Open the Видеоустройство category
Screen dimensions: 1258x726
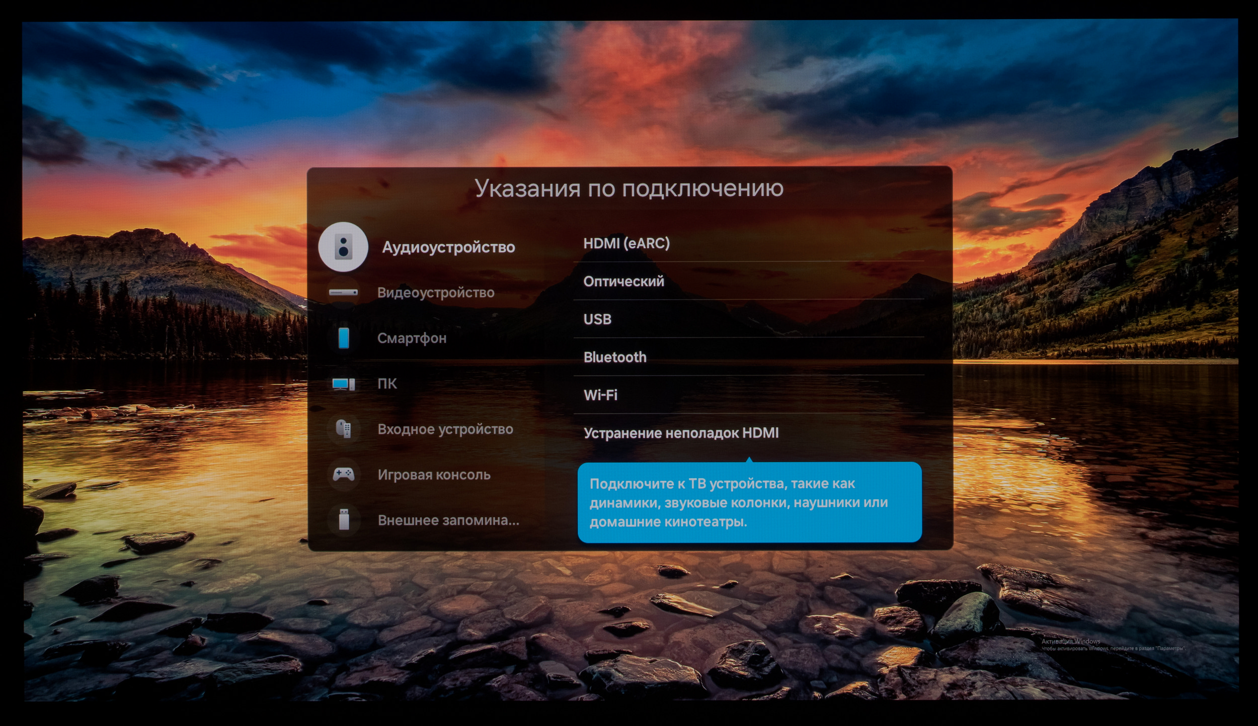(x=436, y=293)
